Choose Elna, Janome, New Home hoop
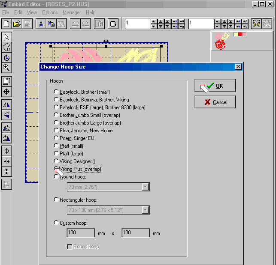Viewport: 276px width, 265px height. tap(83, 131)
